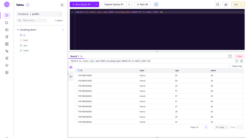Expand results to fullscreen
The width and height of the screenshot is (246, 138).
pos(230,56)
